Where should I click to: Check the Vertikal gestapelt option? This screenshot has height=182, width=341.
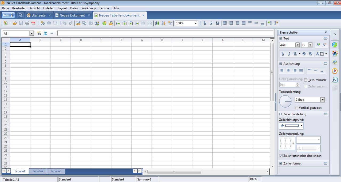pyautogui.click(x=296, y=108)
